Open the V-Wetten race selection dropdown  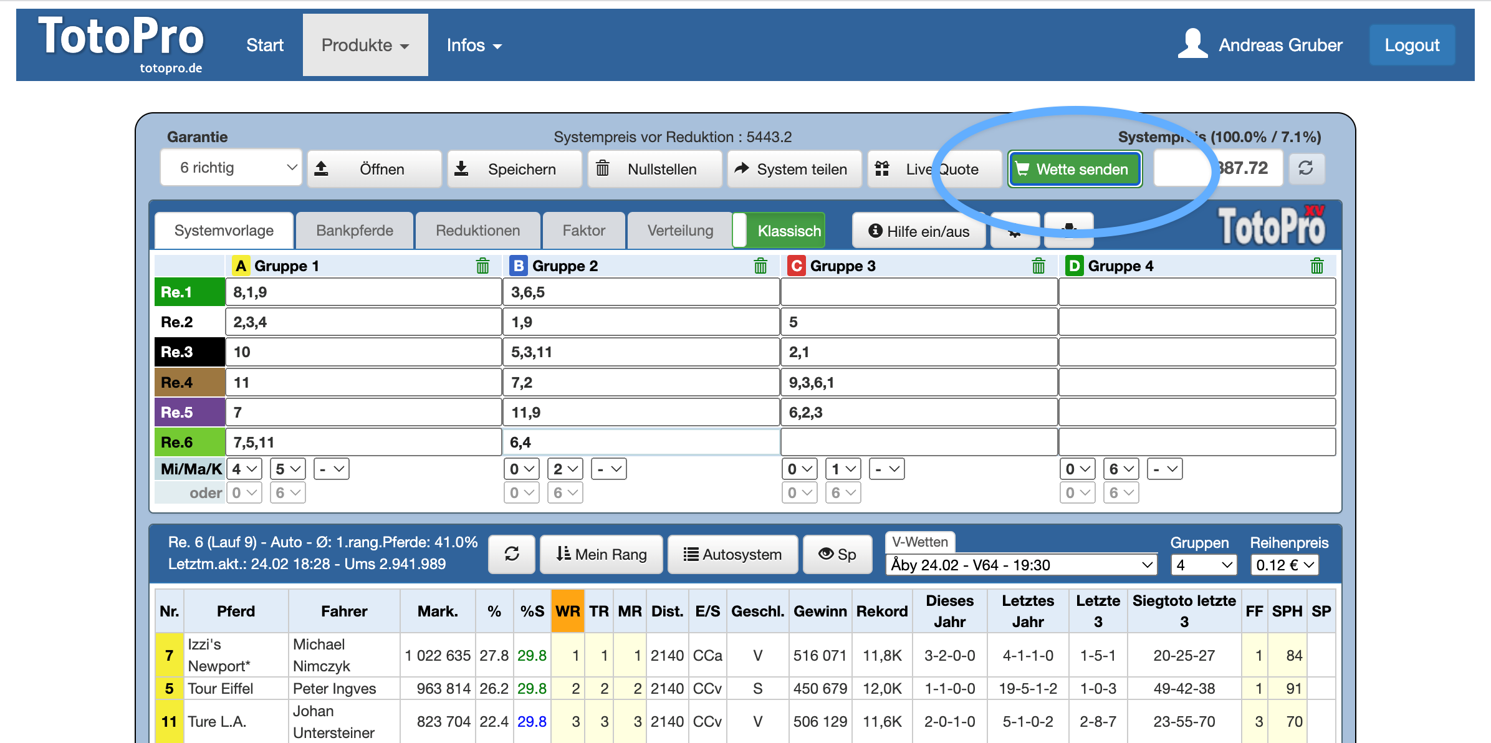[x=1021, y=565]
